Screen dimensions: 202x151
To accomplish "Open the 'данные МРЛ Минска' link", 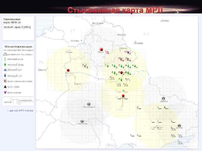I will click(x=21, y=110).
